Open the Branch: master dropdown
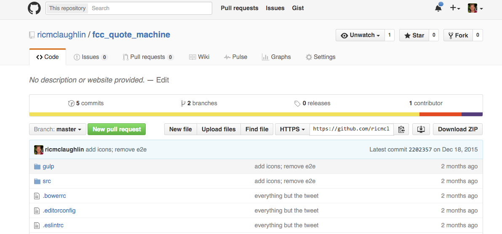 (58, 129)
